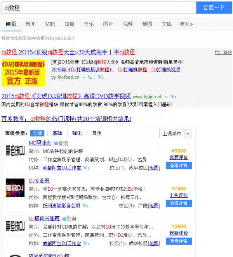Screen dimensions: 233x257
Task: Open the 成都阿宝DJ工作室 link under MC职业班
Action: point(62,168)
